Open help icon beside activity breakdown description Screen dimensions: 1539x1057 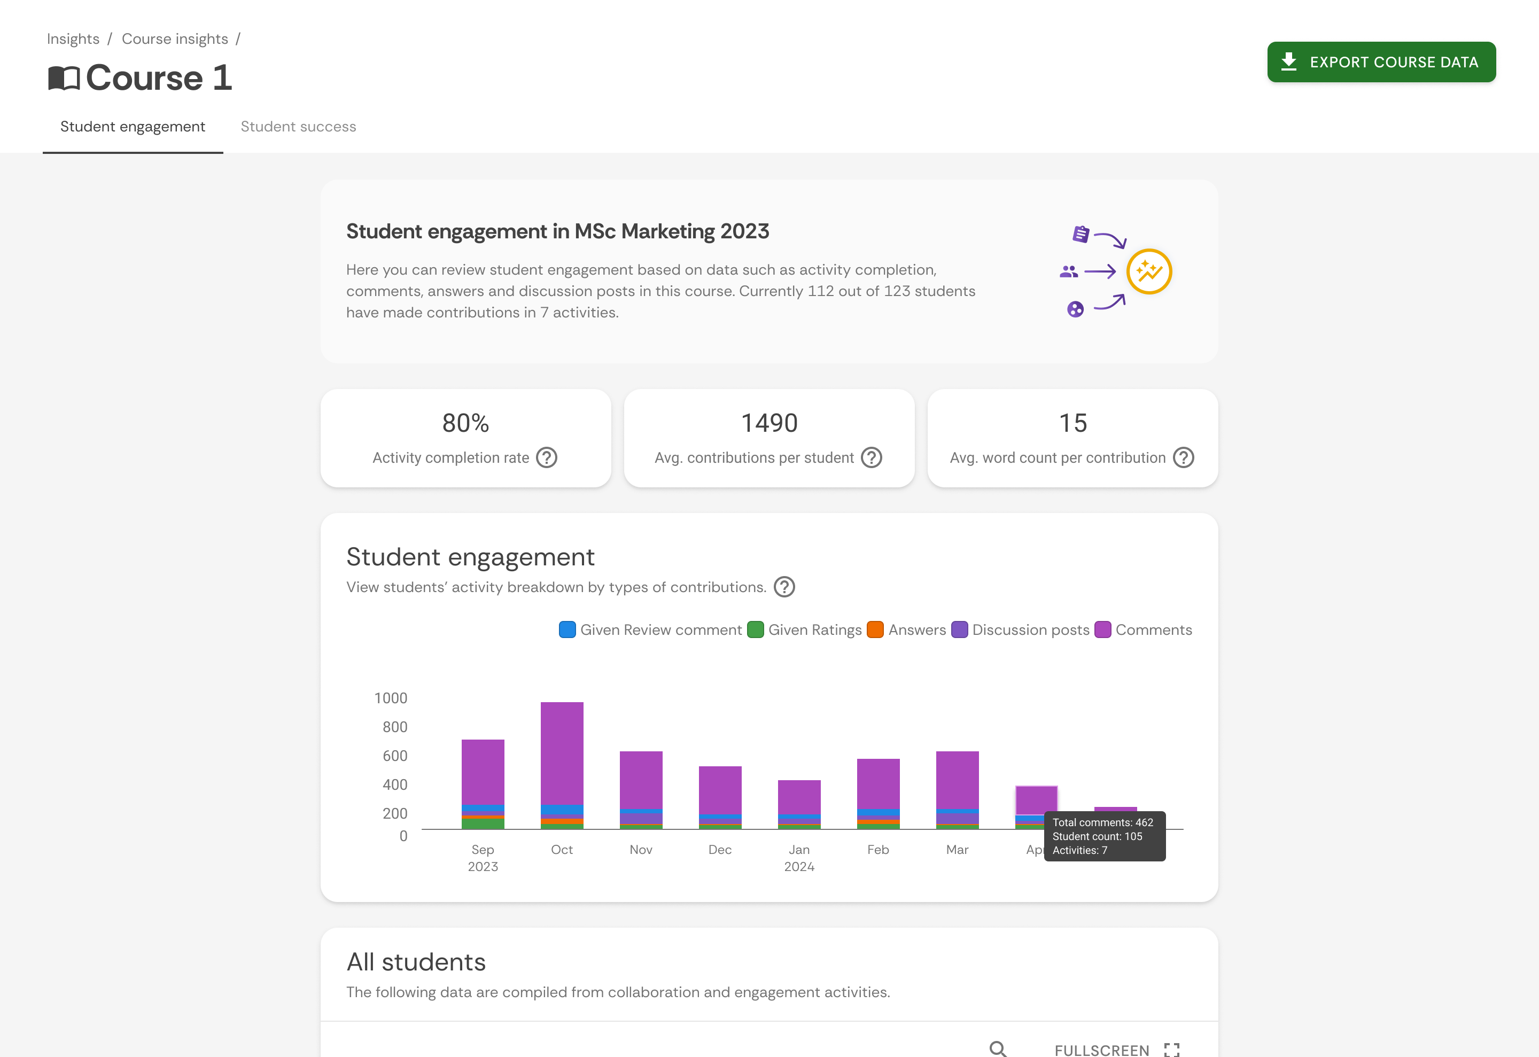pos(784,587)
